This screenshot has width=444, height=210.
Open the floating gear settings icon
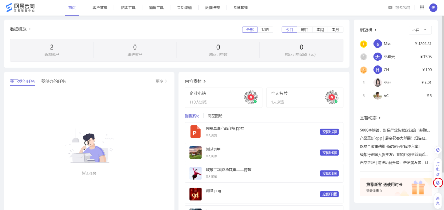point(438,183)
